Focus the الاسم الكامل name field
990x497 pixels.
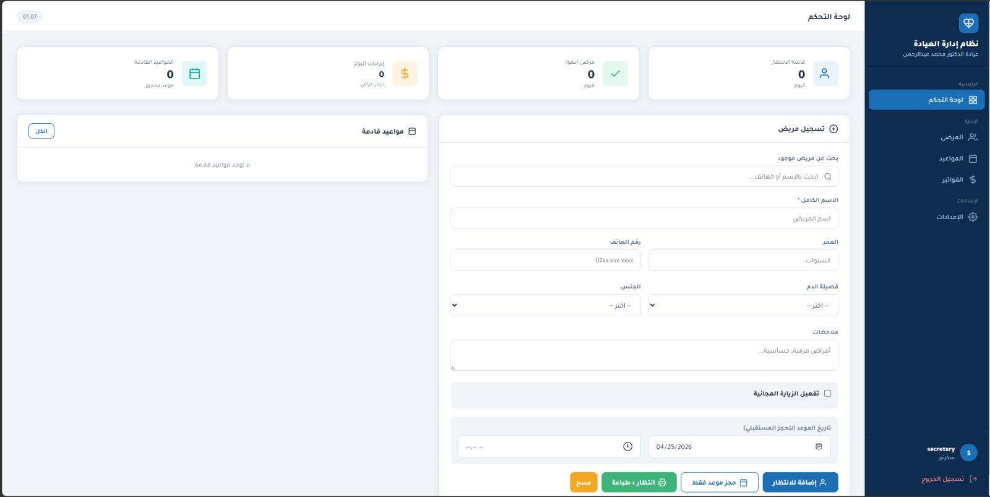[x=644, y=218]
